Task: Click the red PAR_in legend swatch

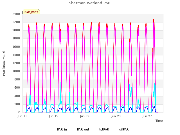Action: [x=53, y=130]
